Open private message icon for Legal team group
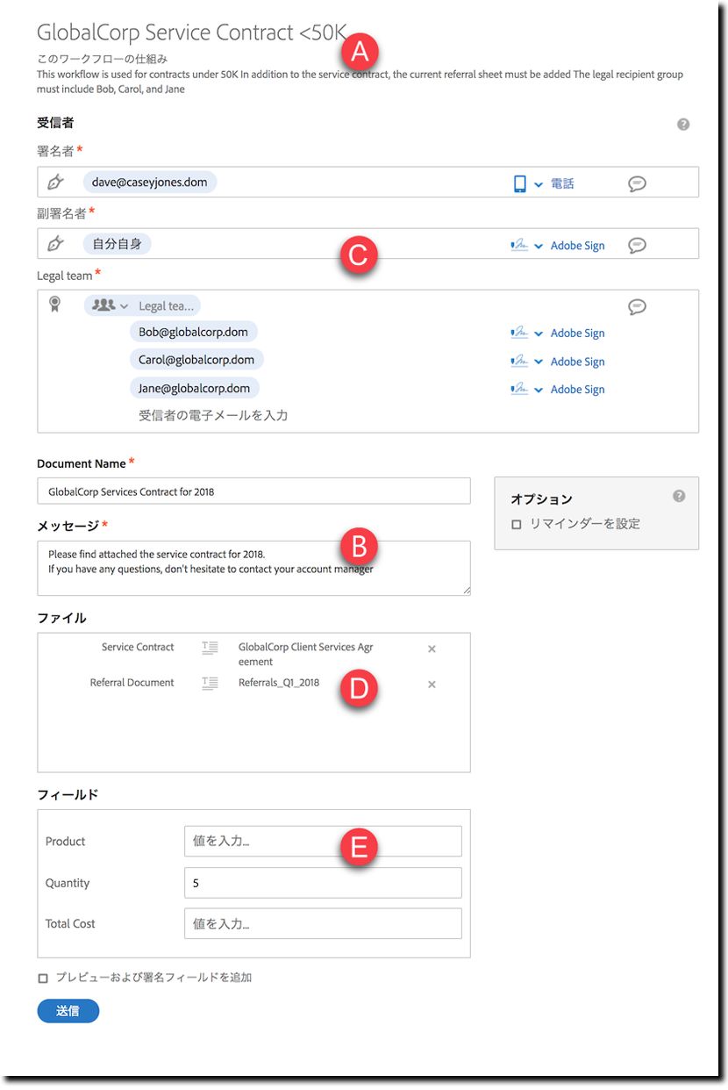The image size is (728, 1090). tap(638, 306)
